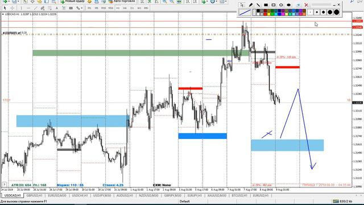Open the AUDUSD,H1 chart tab
Image resolution: width=364 pixels, height=205 pixels.
[125, 196]
